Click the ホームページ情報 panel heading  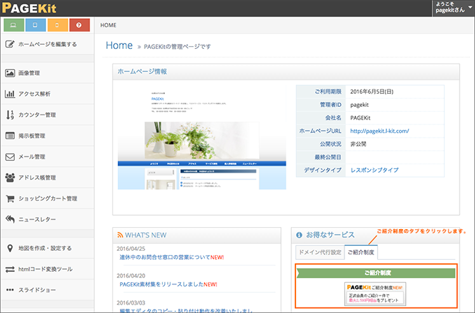142,71
